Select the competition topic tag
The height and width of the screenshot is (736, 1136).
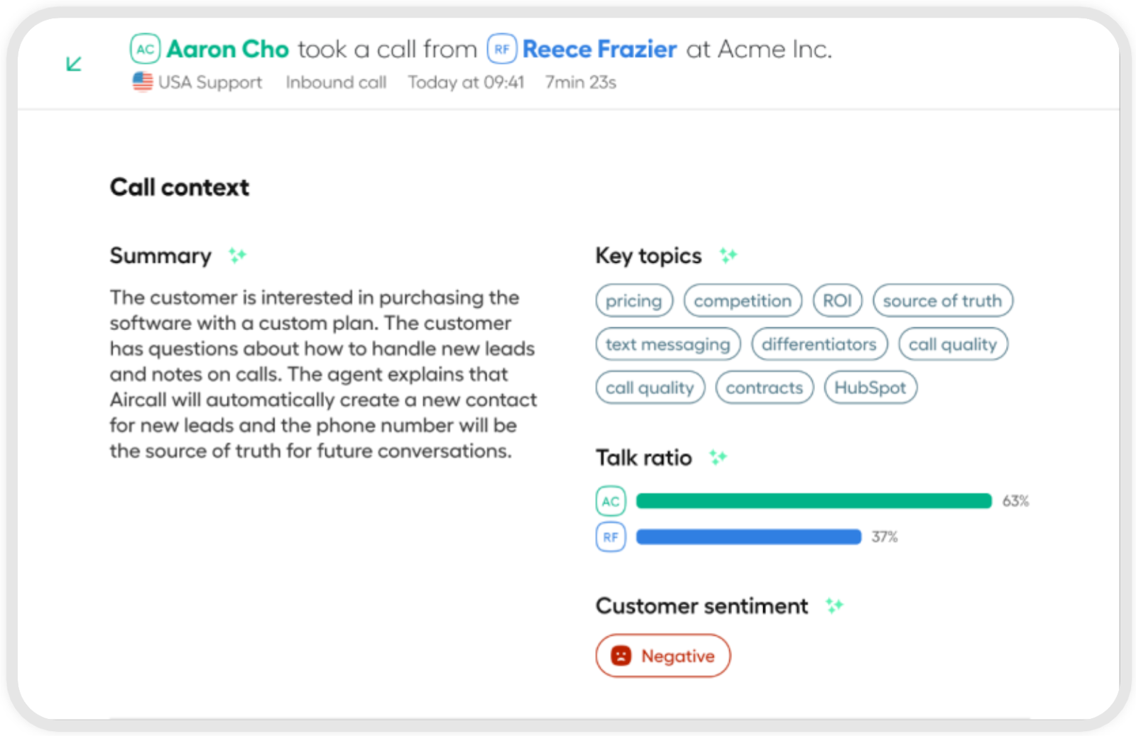pos(742,301)
